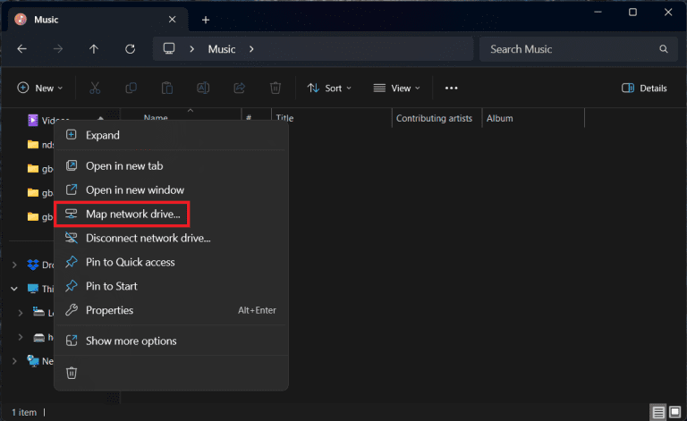
Task: Click the Rename icon in toolbar
Action: point(203,88)
